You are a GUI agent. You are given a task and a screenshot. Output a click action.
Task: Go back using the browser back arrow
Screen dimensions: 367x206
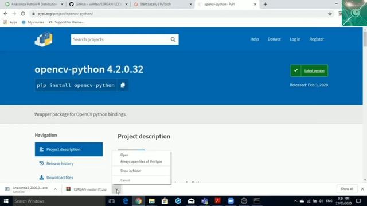(5, 14)
